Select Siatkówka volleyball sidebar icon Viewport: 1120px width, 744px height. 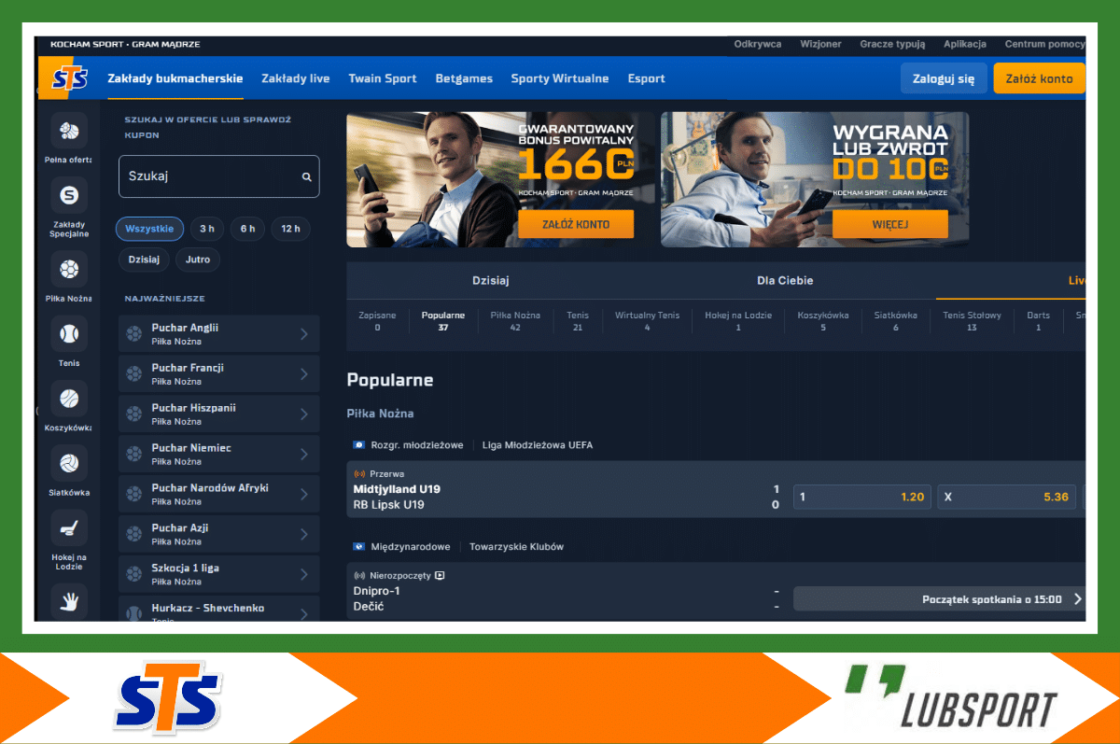[x=69, y=463]
